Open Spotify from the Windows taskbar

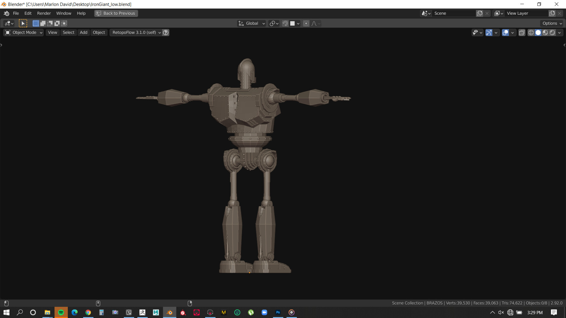[61, 312]
